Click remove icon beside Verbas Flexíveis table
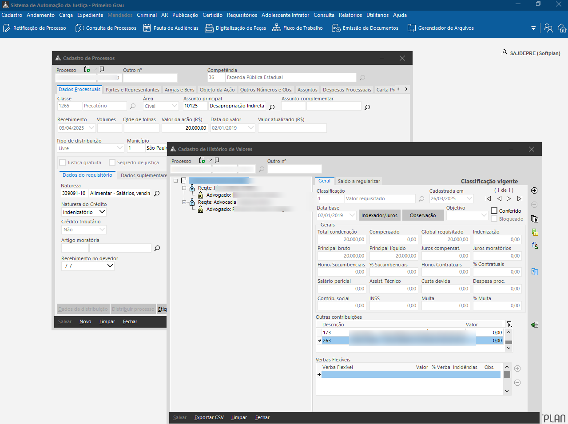Screen dimensions: 568x424 click(517, 383)
